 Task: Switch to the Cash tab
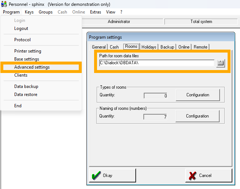coord(114,47)
